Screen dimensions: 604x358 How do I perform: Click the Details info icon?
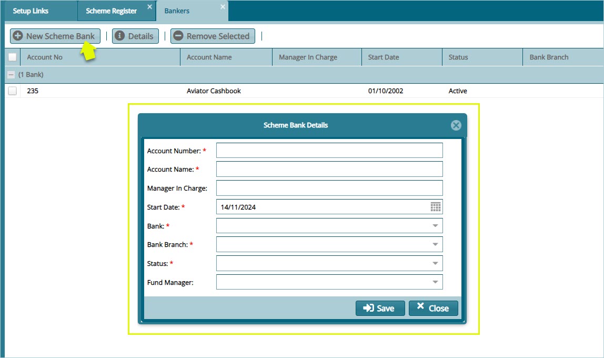[x=120, y=36]
